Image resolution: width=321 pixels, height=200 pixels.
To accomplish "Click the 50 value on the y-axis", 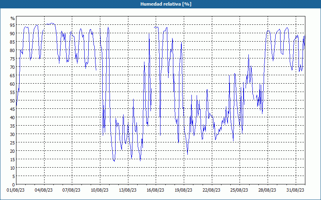I will (x=12, y=101).
